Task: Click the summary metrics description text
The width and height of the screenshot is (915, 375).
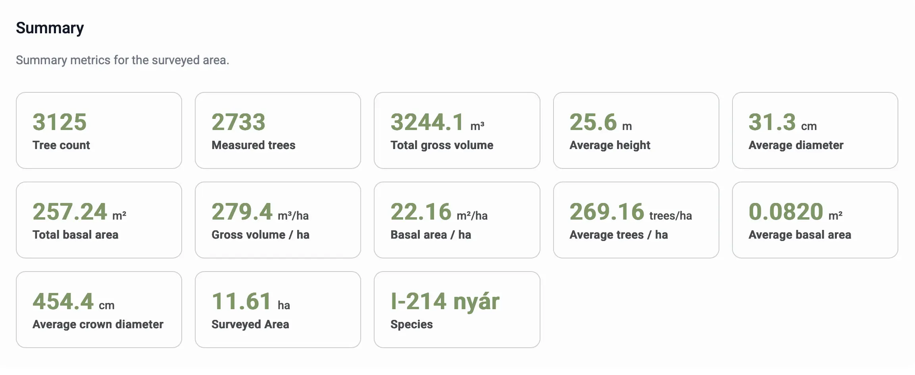Action: (x=122, y=60)
